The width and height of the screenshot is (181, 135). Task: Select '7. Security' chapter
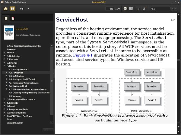(12, 106)
